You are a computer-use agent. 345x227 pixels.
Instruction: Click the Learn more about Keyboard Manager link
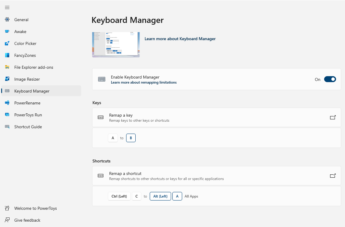[x=180, y=39]
